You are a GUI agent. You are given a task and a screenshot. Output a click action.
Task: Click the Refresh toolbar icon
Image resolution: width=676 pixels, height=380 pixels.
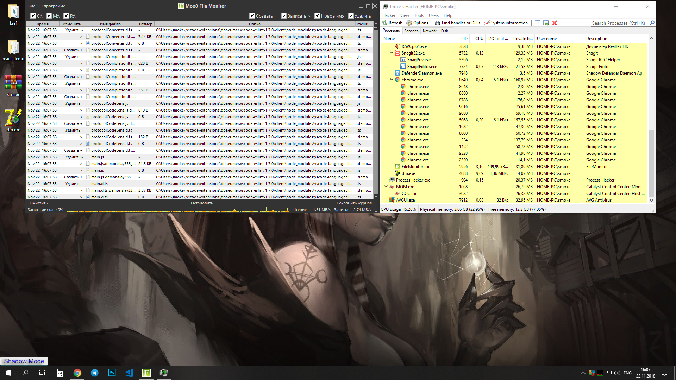(x=385, y=23)
